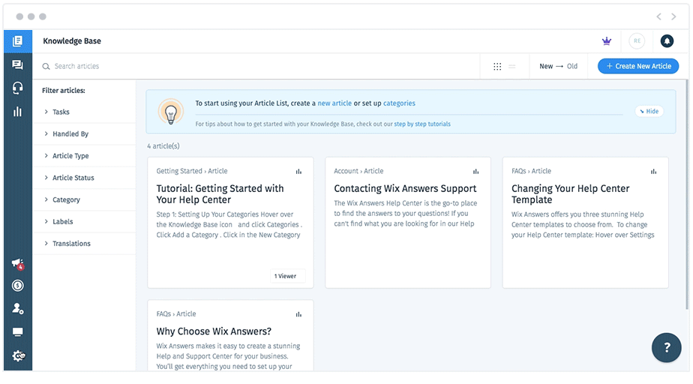The width and height of the screenshot is (693, 384).
Task: Click the dollar sign billing icon
Action: [x=17, y=286]
